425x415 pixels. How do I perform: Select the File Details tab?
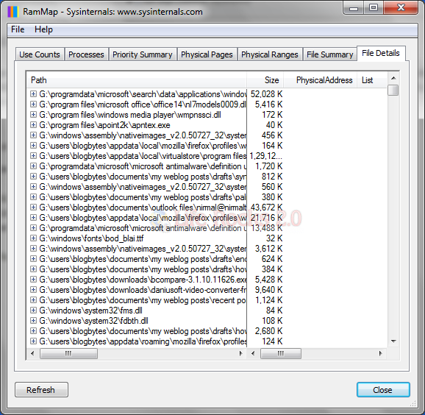[381, 53]
